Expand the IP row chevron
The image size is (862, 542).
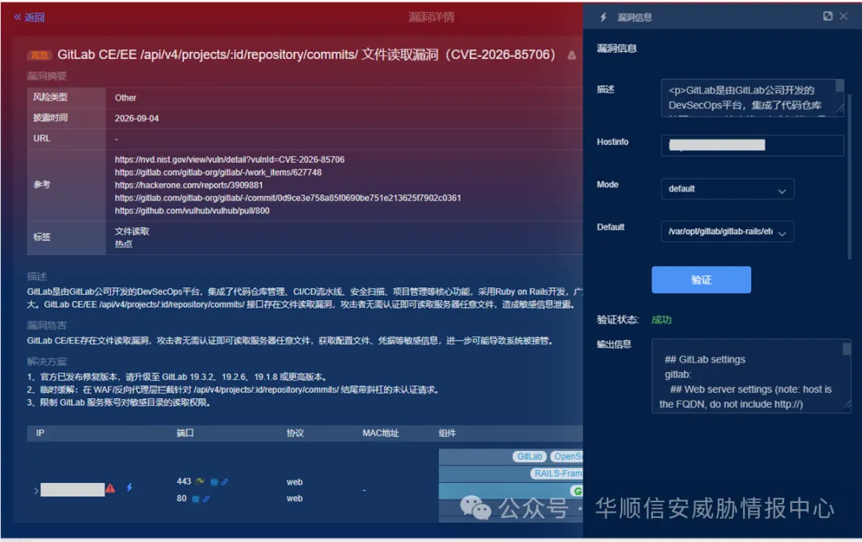pos(36,490)
